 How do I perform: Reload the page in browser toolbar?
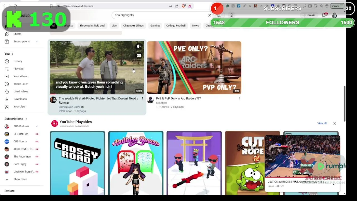[15, 6]
